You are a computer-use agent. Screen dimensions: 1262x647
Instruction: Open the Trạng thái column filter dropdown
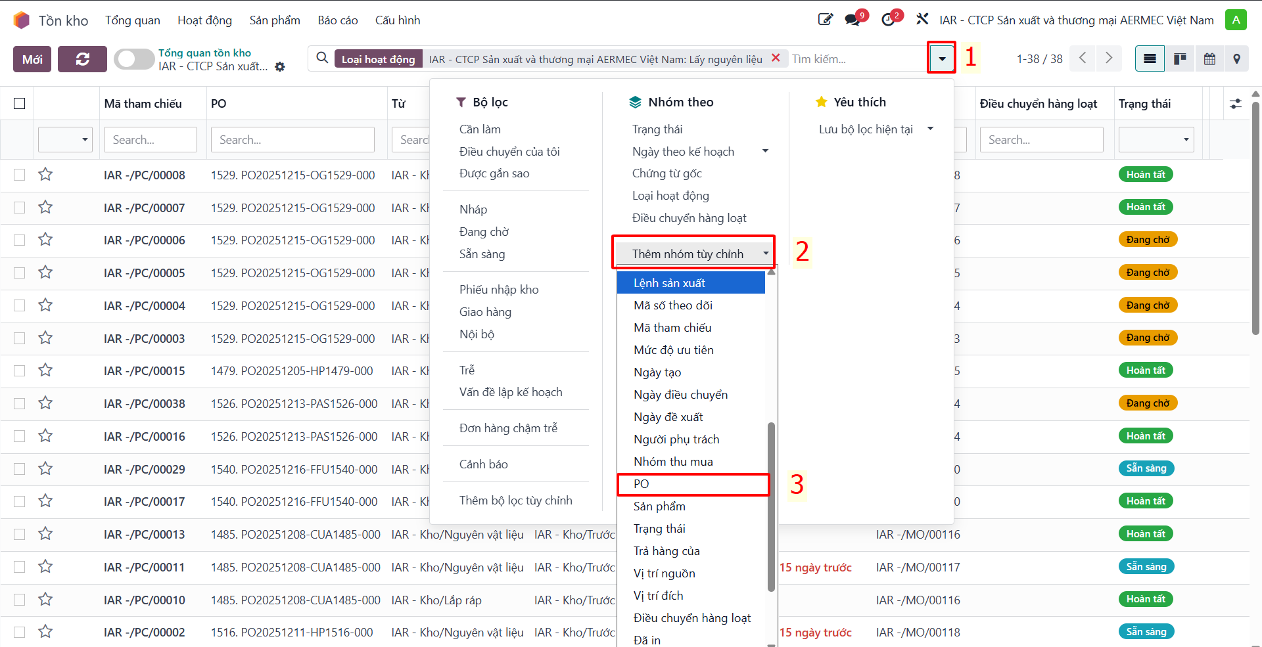click(x=1156, y=139)
